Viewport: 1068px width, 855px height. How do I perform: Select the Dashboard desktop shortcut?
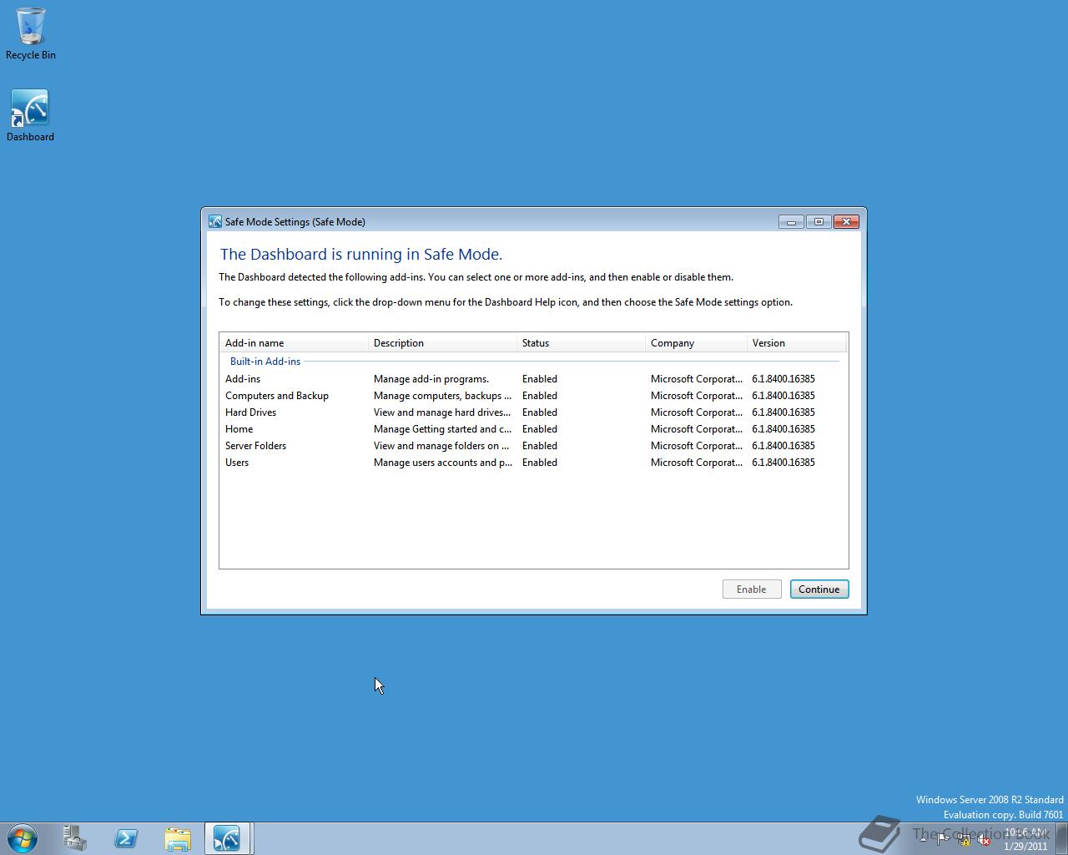tap(30, 116)
